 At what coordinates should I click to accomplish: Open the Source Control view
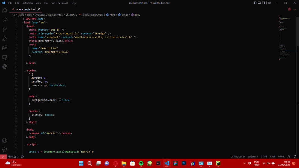[5, 29]
